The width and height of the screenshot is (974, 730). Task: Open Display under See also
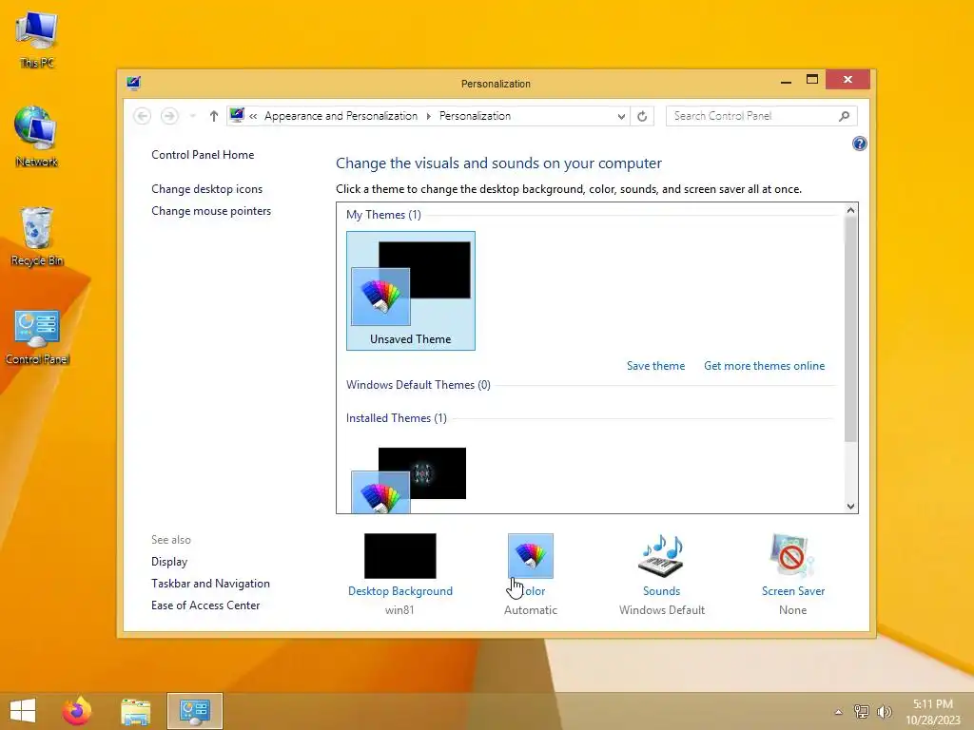tap(169, 561)
